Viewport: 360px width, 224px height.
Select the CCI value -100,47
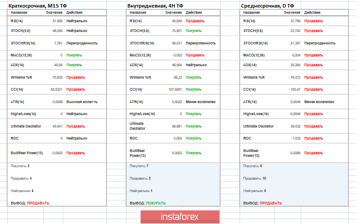tap(295, 89)
